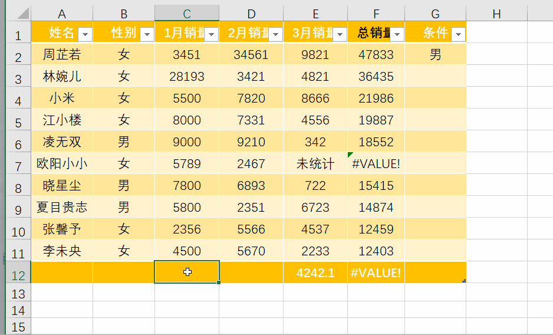Click the cell containing 夏目贵志
Screen dimensions: 553x335
(x=62, y=207)
